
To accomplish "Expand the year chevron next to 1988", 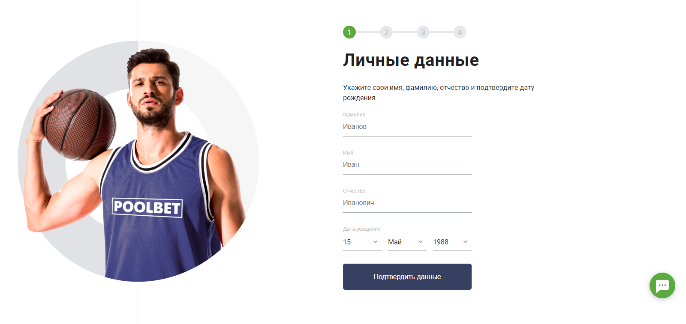I will (x=465, y=242).
